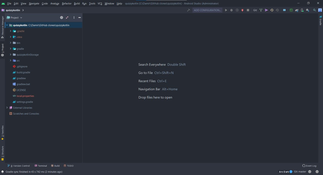The height and width of the screenshot is (175, 323).
Task: Open the File menu
Action: pyautogui.click(x=9, y=4)
